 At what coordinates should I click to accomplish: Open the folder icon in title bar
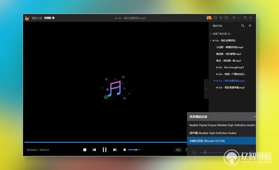pos(226,18)
